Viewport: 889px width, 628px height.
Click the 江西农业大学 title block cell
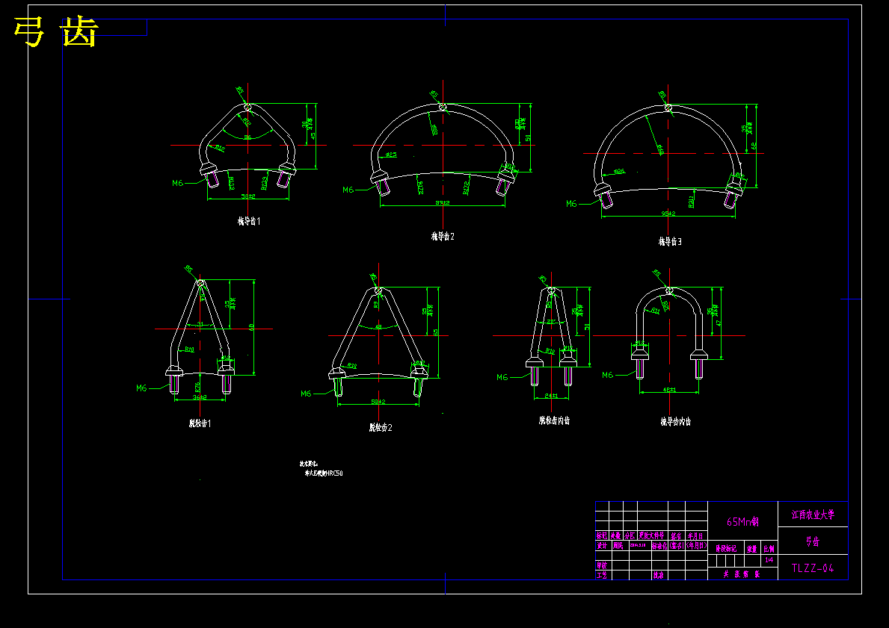[x=813, y=514]
